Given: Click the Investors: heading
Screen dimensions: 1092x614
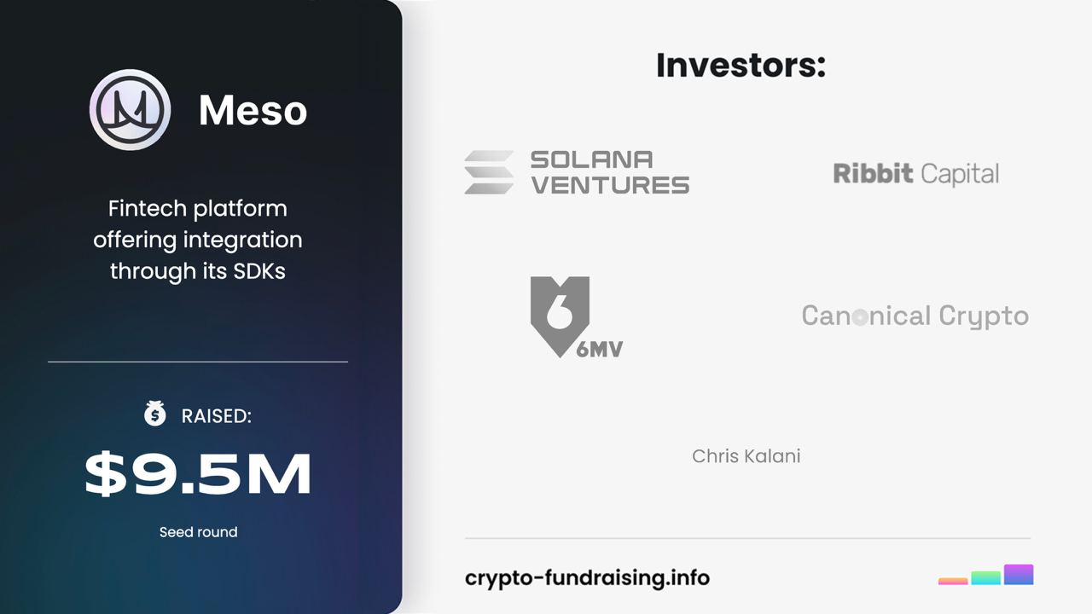Looking at the screenshot, I should tap(741, 66).
